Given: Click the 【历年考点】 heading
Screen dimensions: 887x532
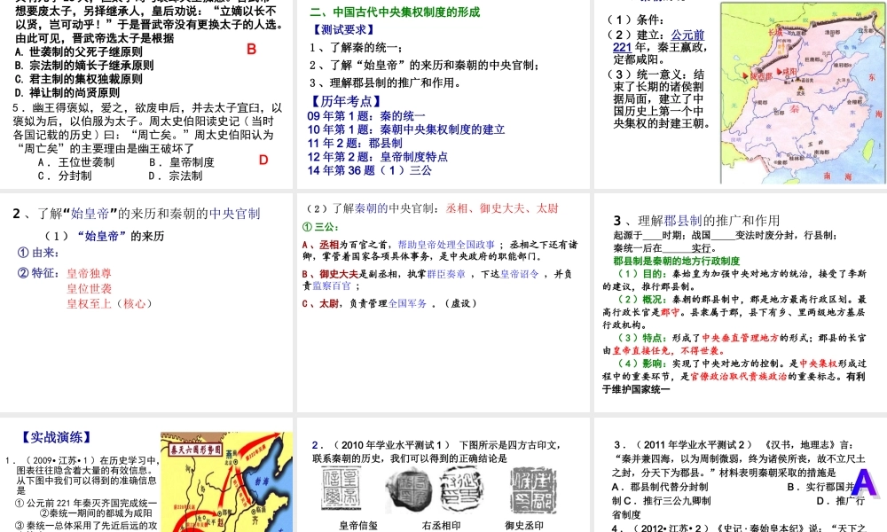Looking at the screenshot, I should click(346, 101).
